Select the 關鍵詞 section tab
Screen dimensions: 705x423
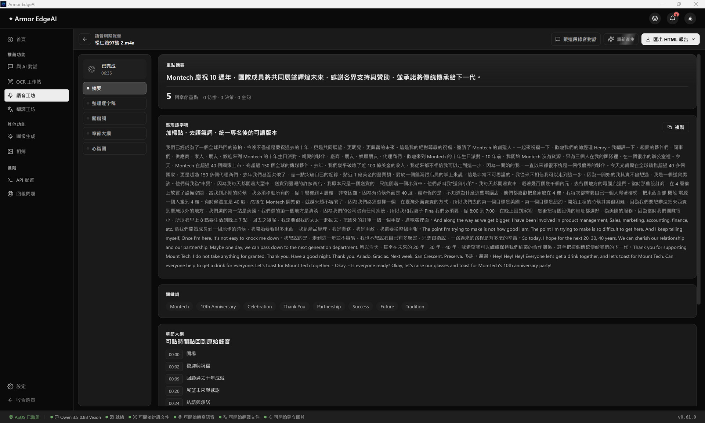point(115,119)
